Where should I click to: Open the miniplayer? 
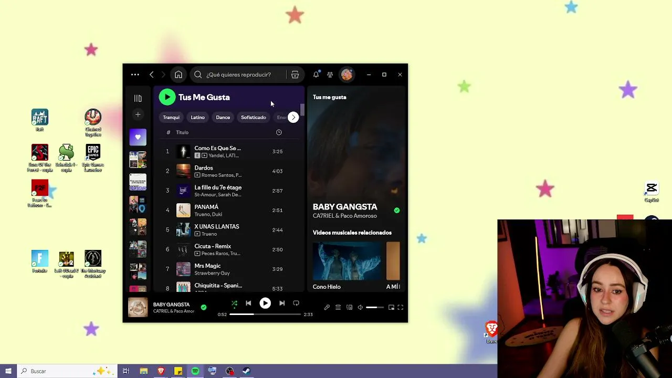tap(391, 308)
